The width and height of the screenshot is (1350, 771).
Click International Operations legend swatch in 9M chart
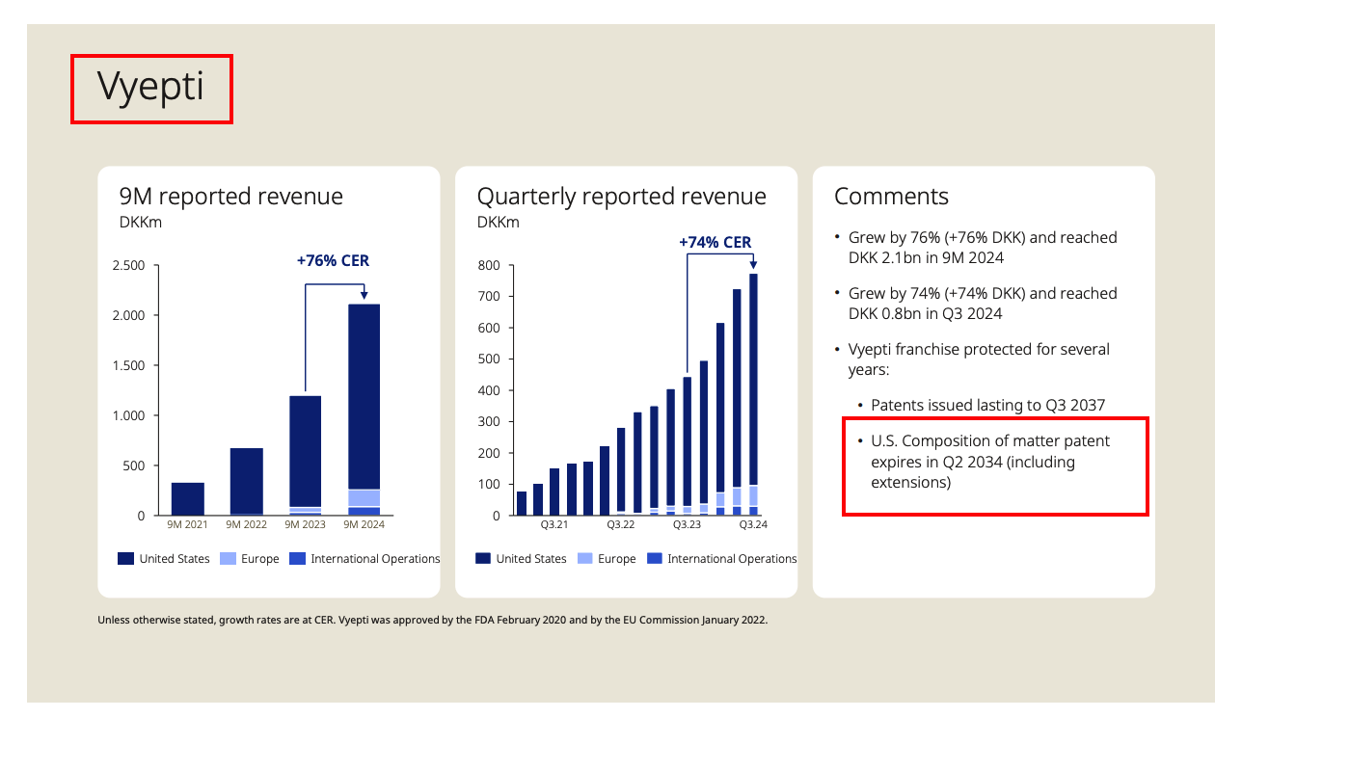297,559
